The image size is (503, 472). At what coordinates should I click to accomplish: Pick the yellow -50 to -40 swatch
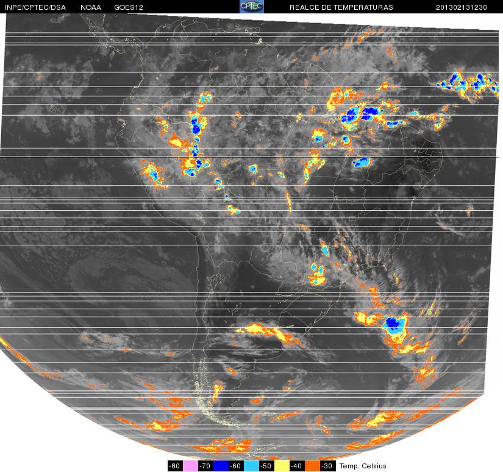point(282,466)
